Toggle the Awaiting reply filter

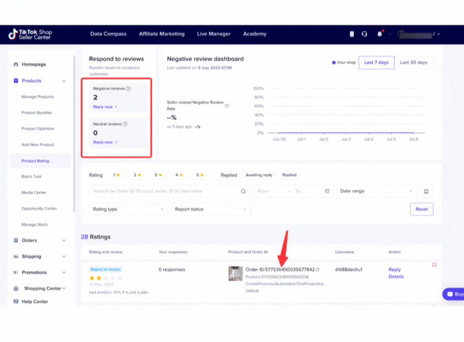click(259, 175)
